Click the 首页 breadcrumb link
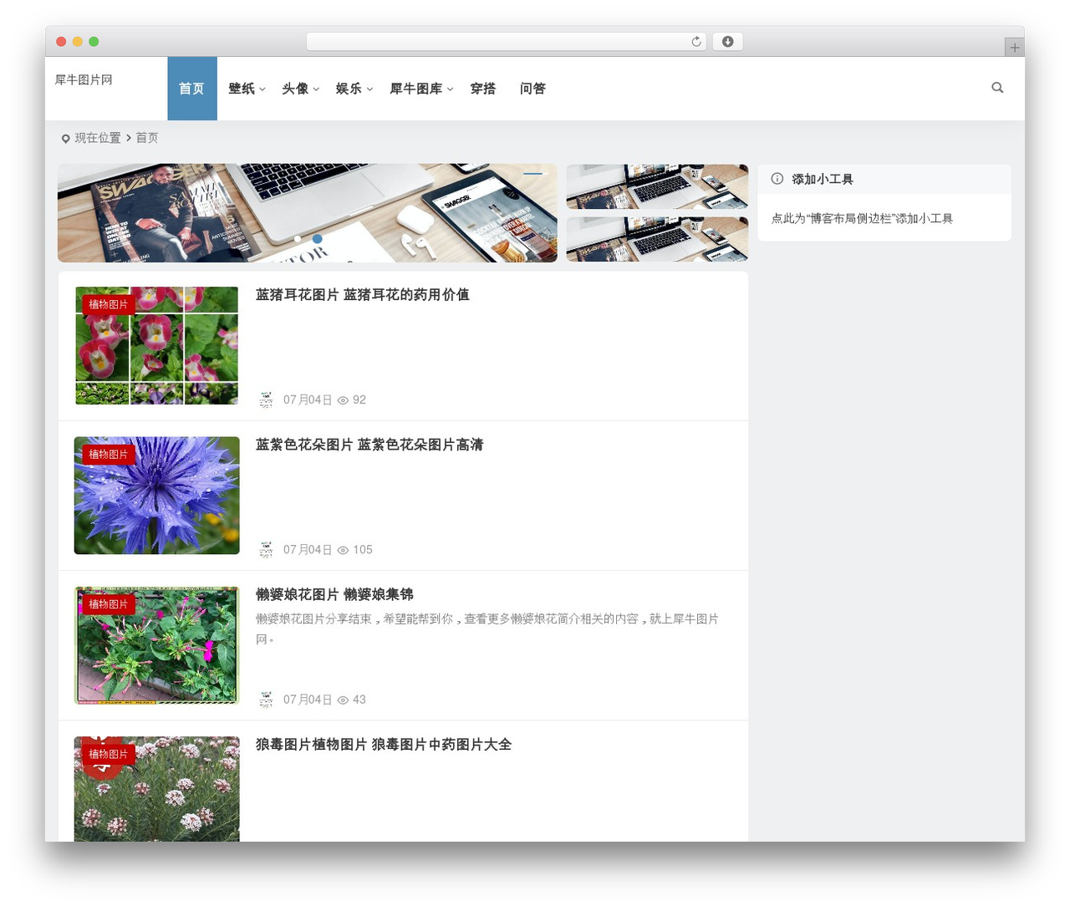 147,138
